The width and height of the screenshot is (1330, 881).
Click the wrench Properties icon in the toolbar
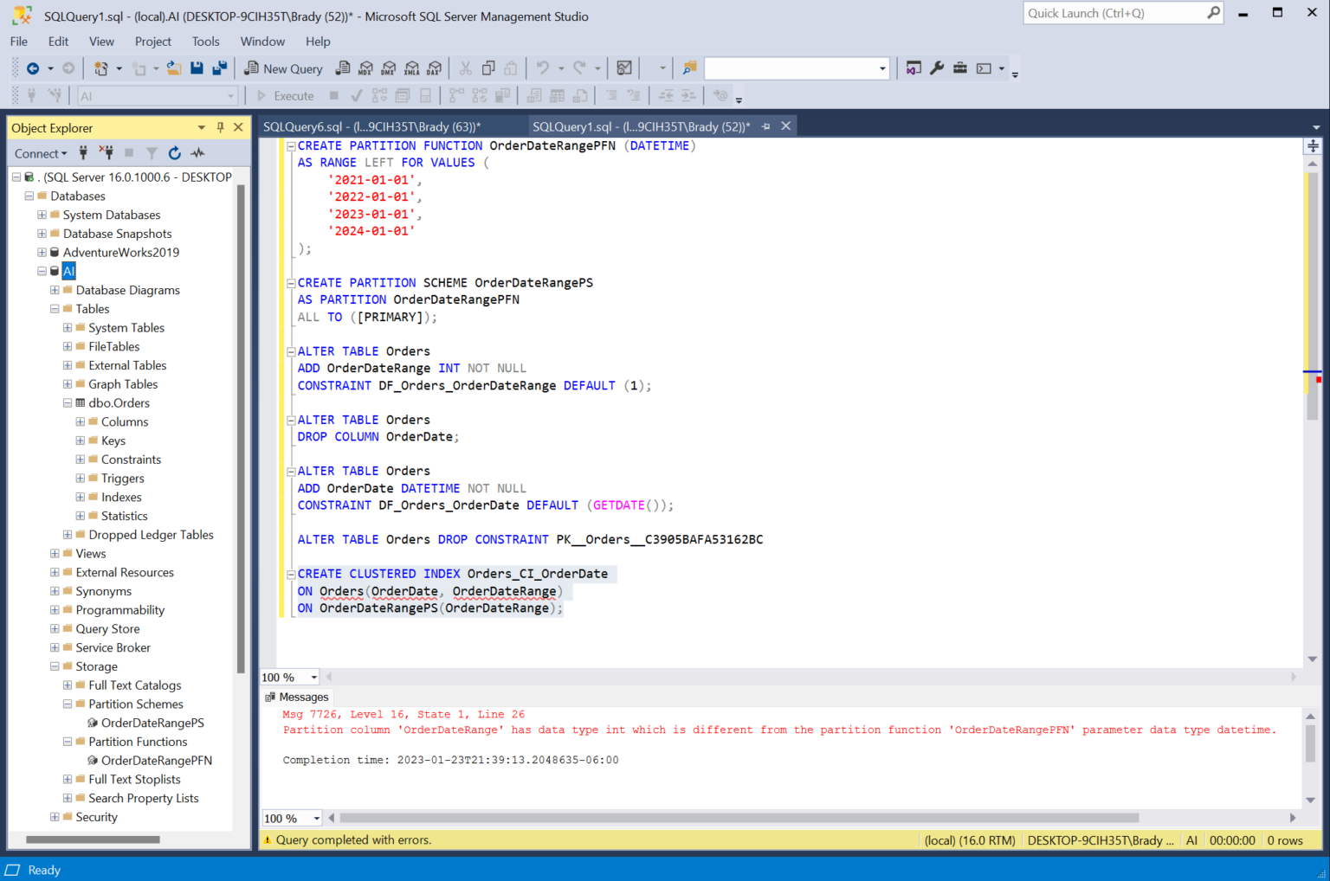tap(937, 68)
